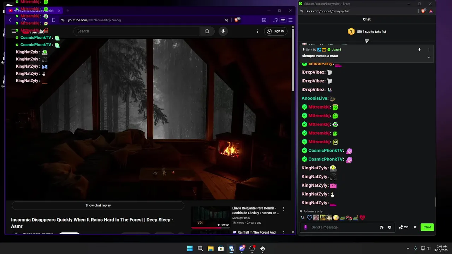Click the Insomnia Disappears Quickly video title
Image resolution: width=452 pixels, height=254 pixels.
coord(92,223)
